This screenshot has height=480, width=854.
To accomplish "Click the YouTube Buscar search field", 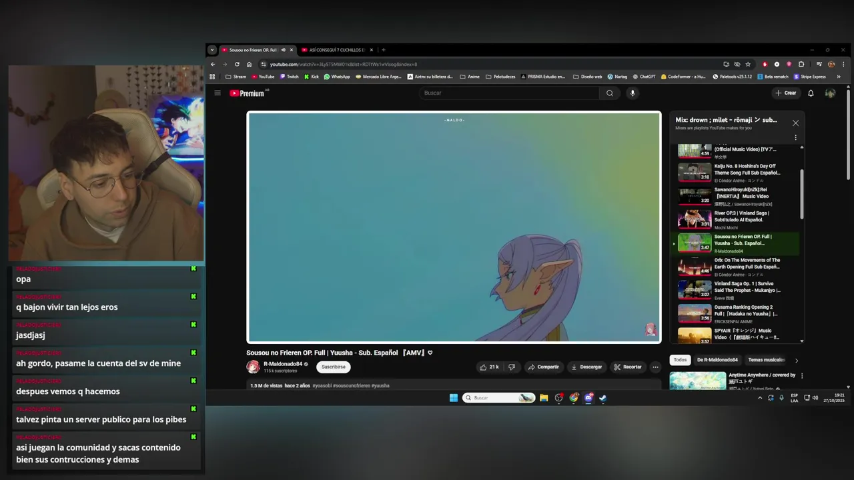I will [510, 93].
